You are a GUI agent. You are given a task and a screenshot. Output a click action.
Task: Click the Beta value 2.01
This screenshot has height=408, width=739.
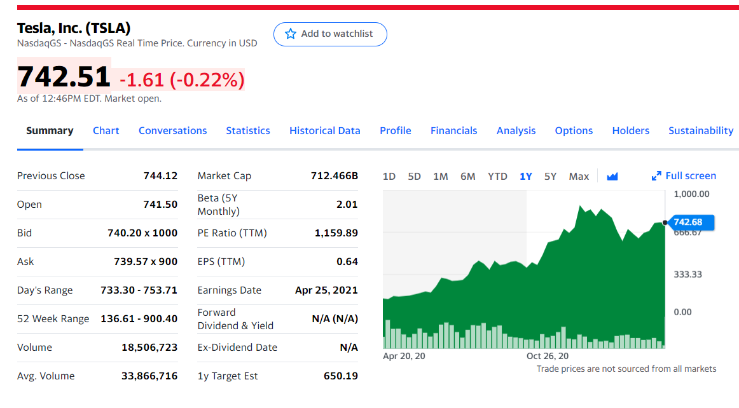[347, 205]
